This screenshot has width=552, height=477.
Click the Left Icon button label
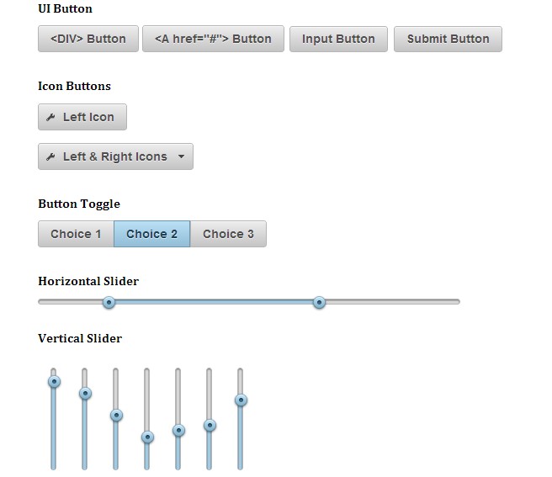pos(88,118)
